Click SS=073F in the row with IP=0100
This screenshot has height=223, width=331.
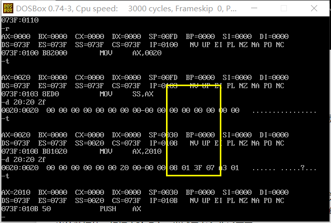90,45
